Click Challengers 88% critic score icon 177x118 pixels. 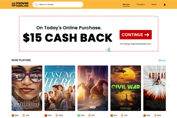pyautogui.click(x=13, y=115)
